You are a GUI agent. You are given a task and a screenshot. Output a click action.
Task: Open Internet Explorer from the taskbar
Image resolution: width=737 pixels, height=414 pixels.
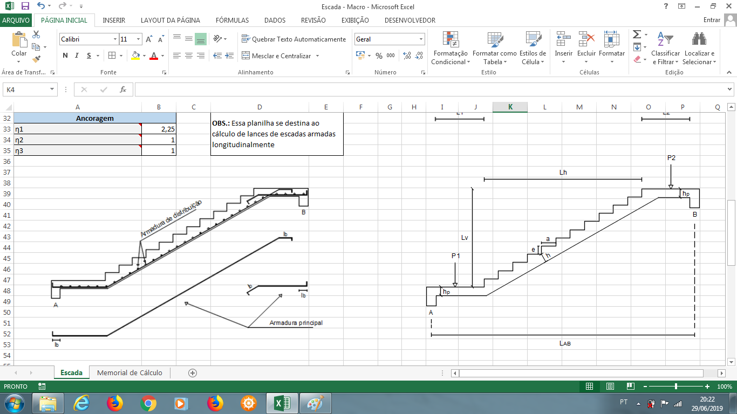81,403
